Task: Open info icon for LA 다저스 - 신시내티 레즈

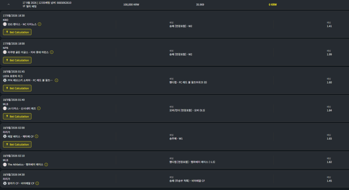Action: (39, 108)
